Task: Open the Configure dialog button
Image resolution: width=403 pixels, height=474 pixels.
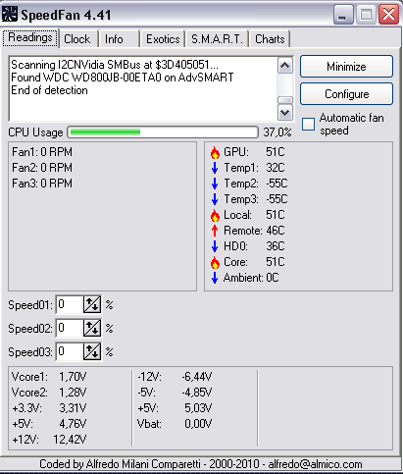Action: 346,94
